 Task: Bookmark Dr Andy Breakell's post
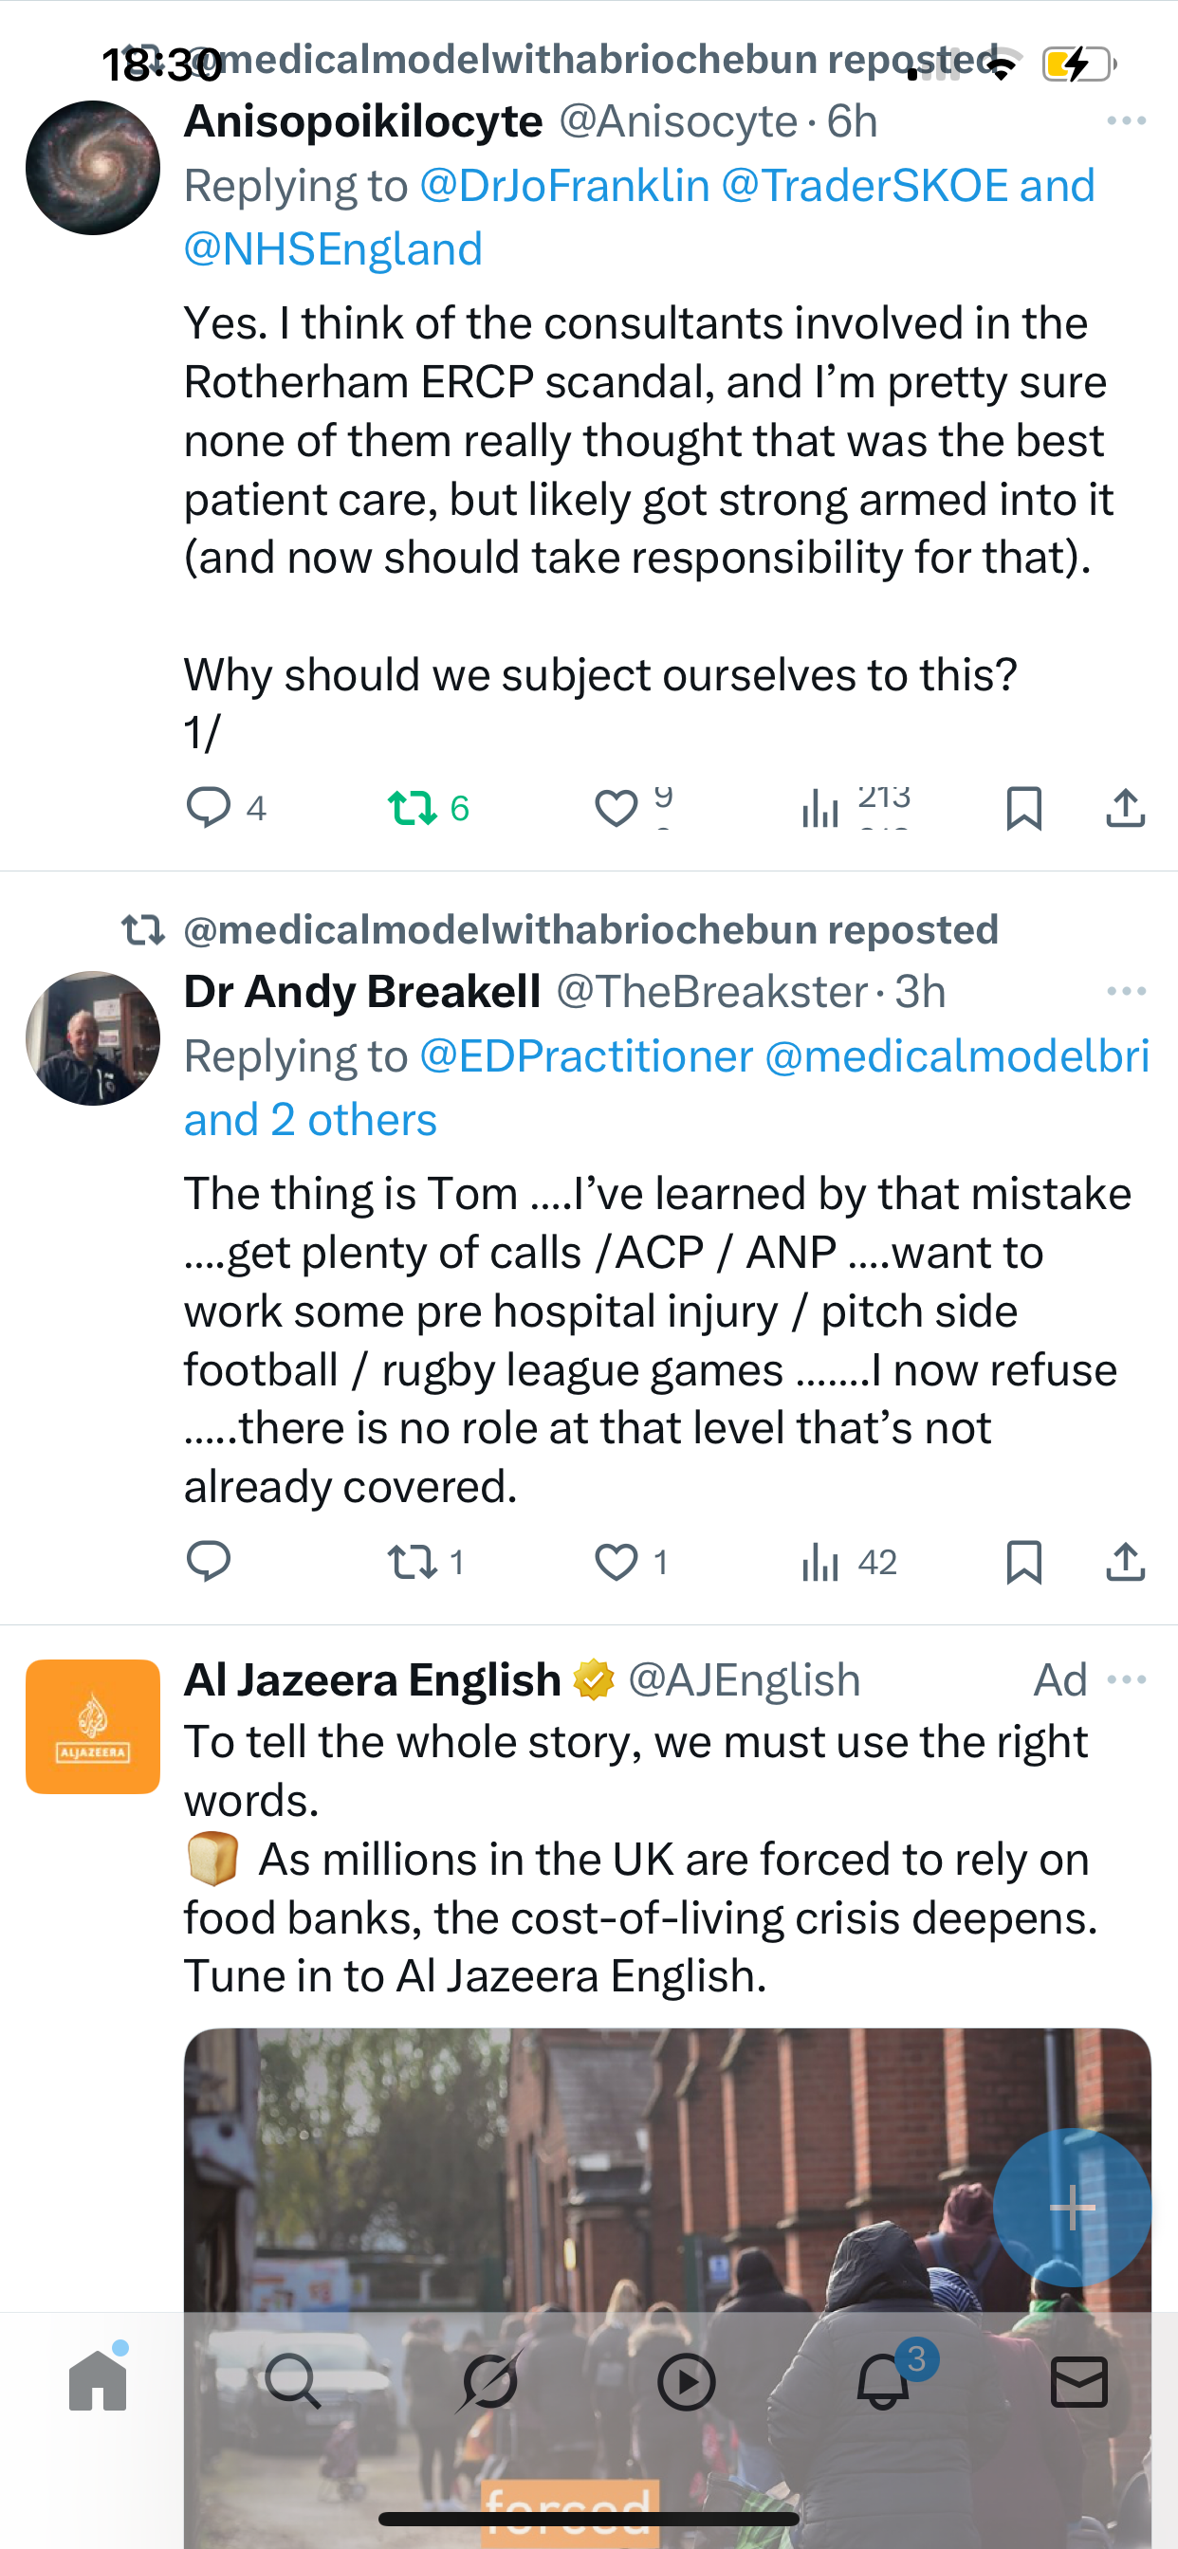coord(1023,1562)
